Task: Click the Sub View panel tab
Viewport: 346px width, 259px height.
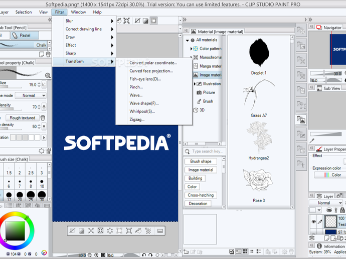Action: 328,88
